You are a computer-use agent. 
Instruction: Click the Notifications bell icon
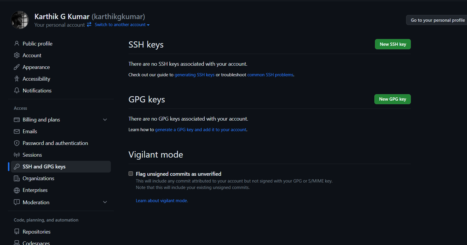(17, 90)
